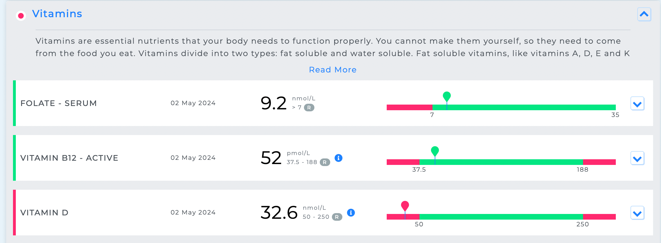The image size is (661, 243).
Task: Click the Vitamin D value 32.6
Action: click(279, 213)
